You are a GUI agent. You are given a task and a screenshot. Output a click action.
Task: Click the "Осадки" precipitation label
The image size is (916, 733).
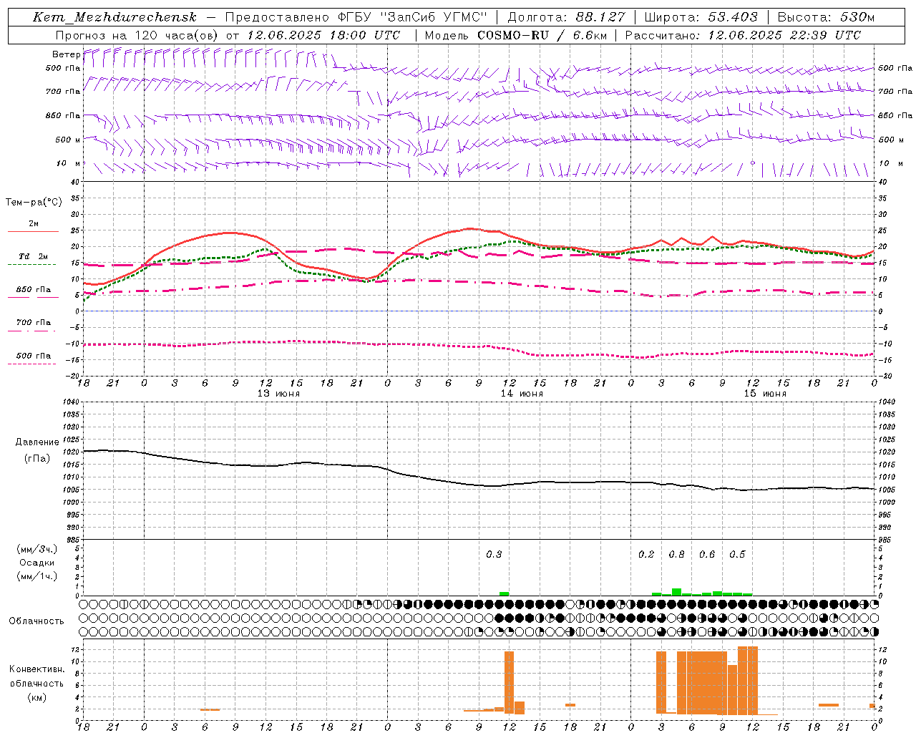click(x=37, y=563)
